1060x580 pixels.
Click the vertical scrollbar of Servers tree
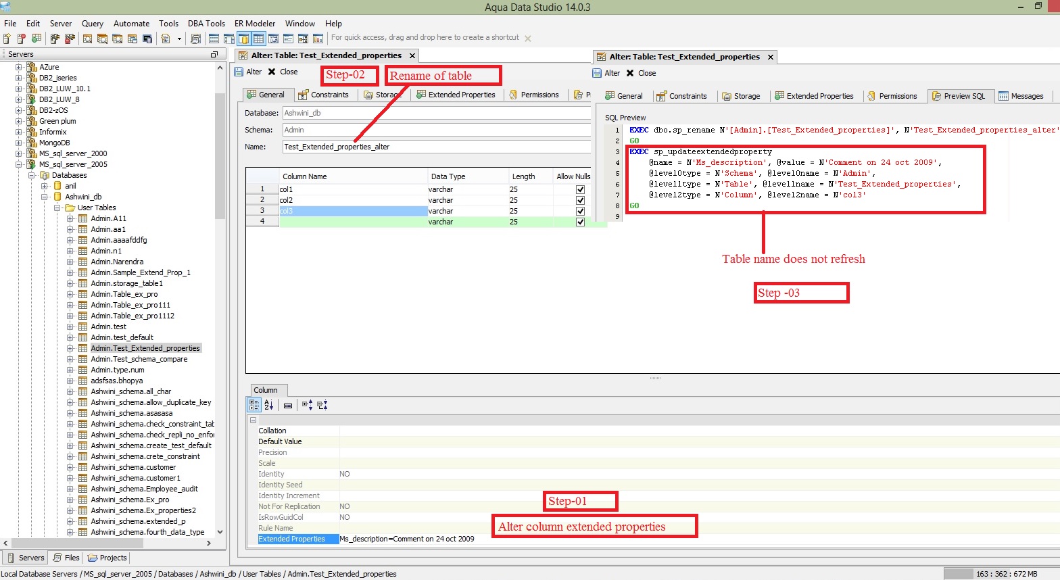pyautogui.click(x=220, y=156)
